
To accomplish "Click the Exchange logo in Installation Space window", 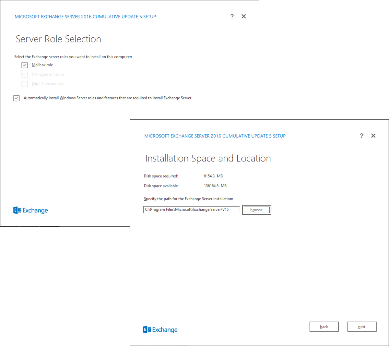I will coord(160,330).
